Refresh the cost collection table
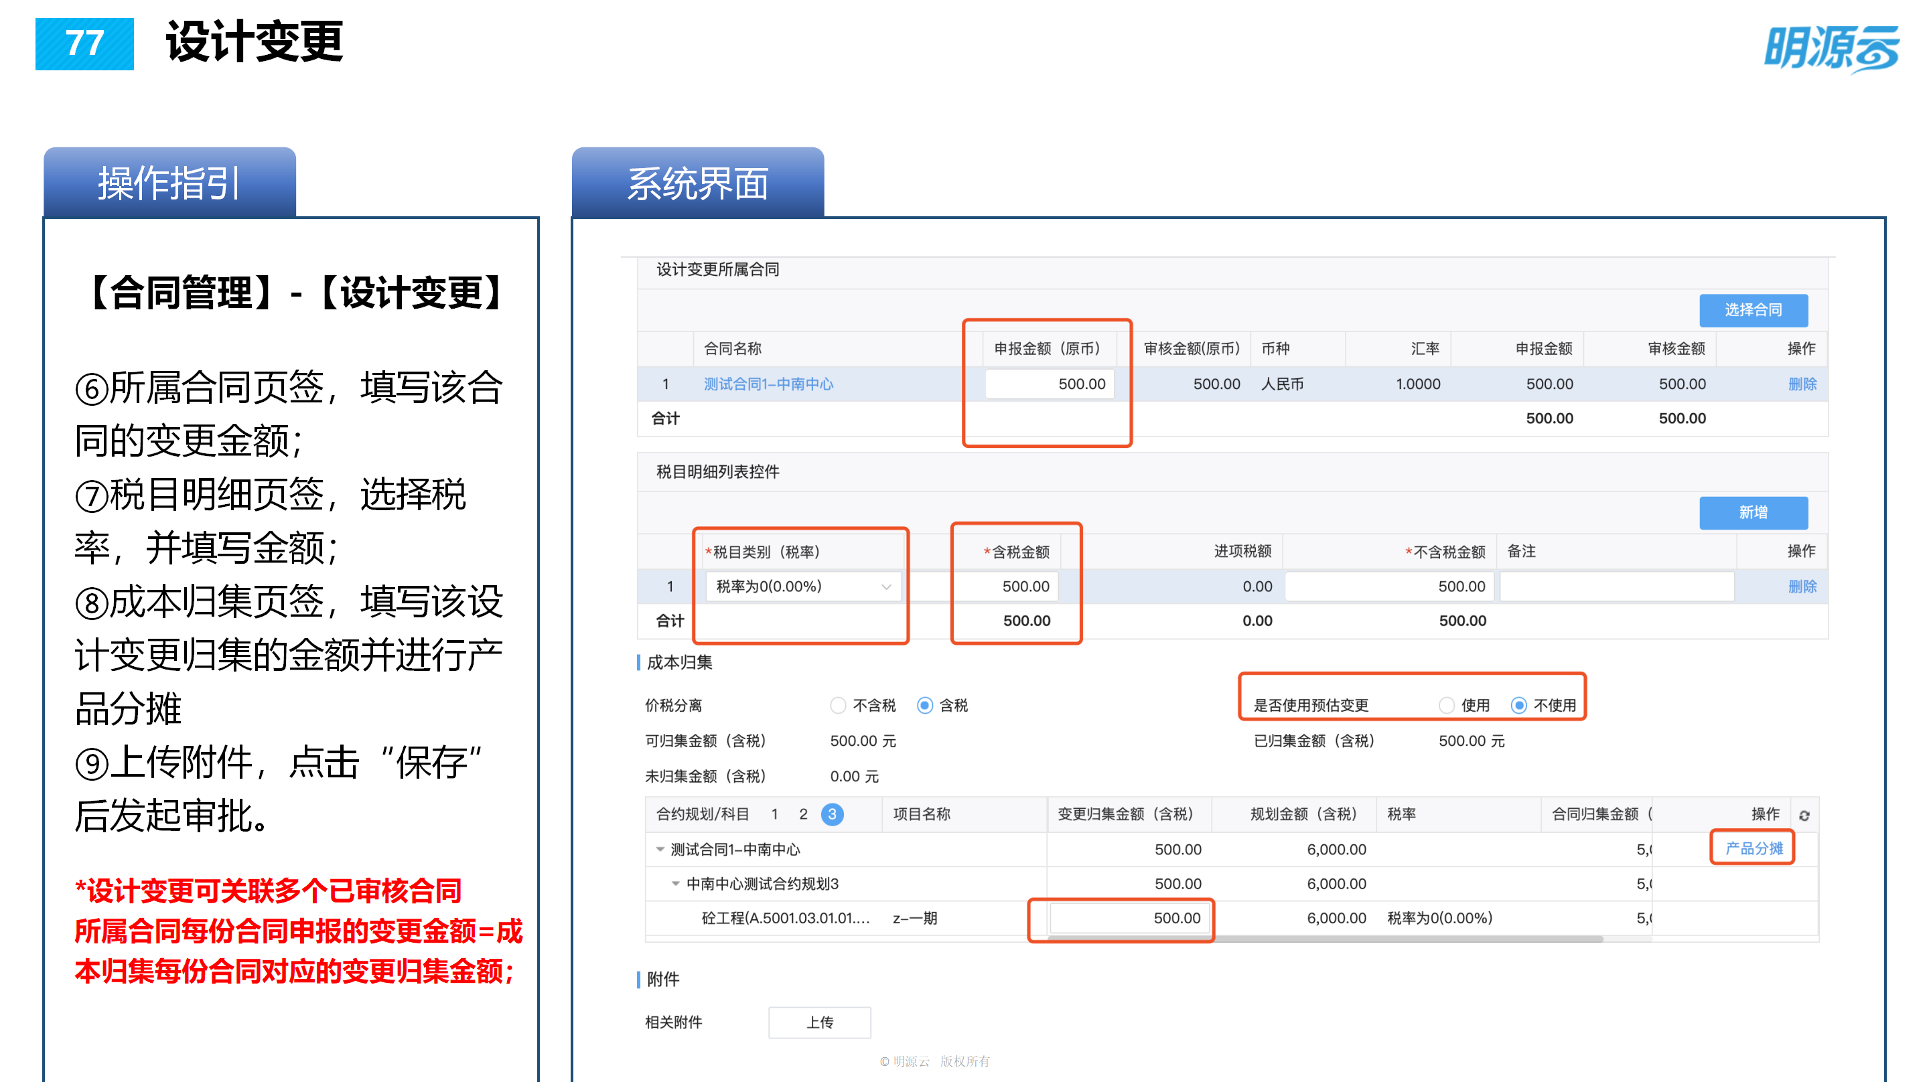The image size is (1929, 1082). click(1804, 815)
